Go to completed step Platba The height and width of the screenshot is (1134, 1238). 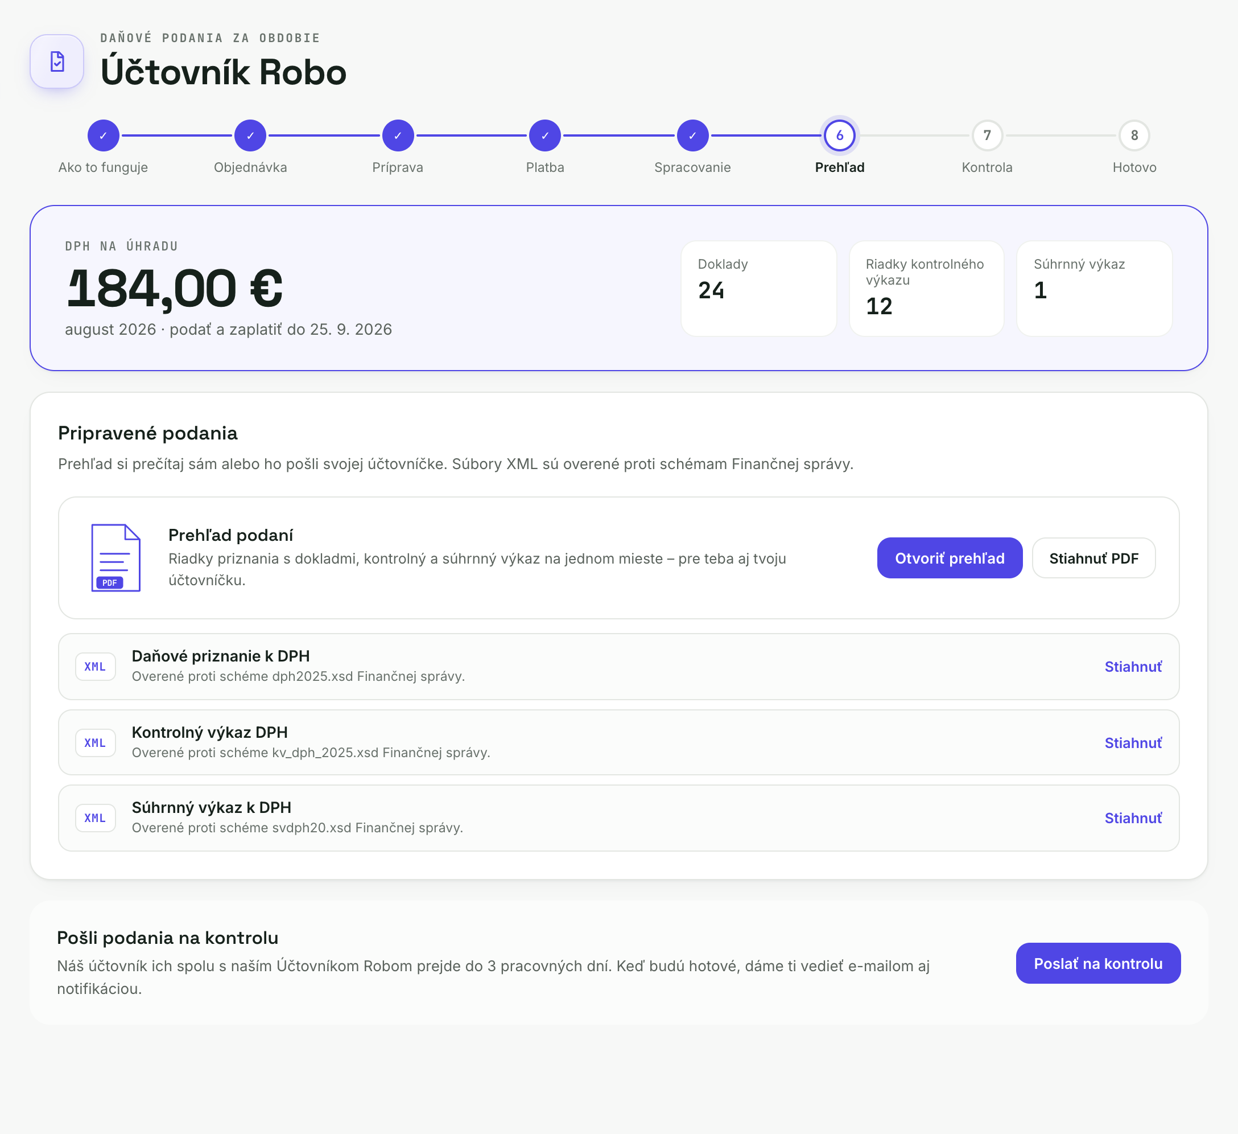[x=545, y=135]
